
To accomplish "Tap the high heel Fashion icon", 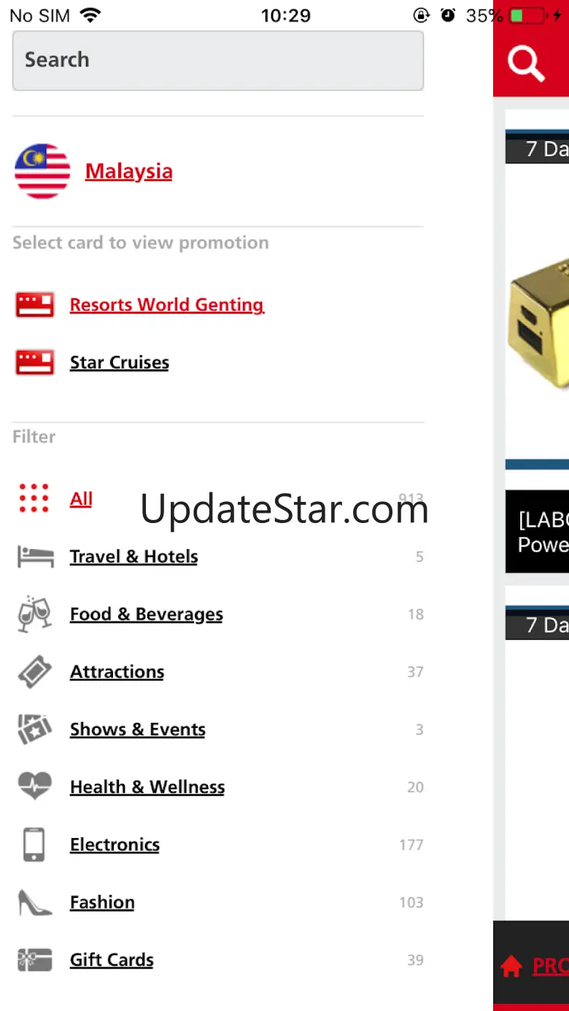I will tap(34, 902).
